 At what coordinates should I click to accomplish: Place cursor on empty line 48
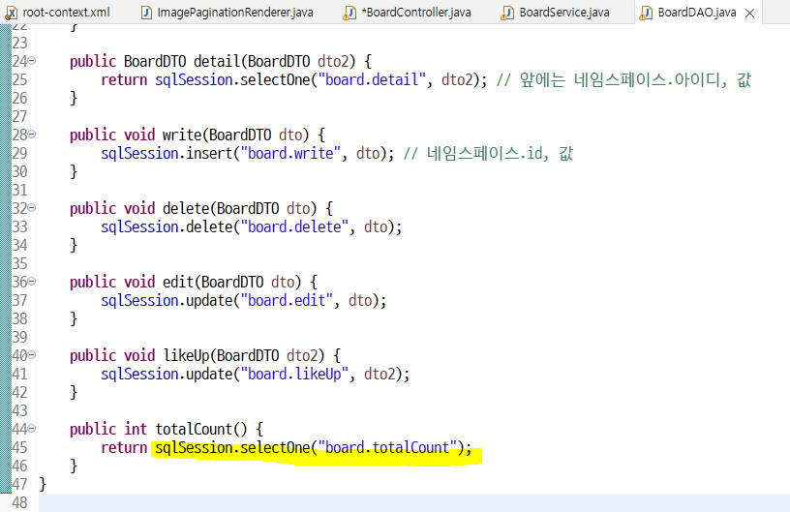click(413, 502)
